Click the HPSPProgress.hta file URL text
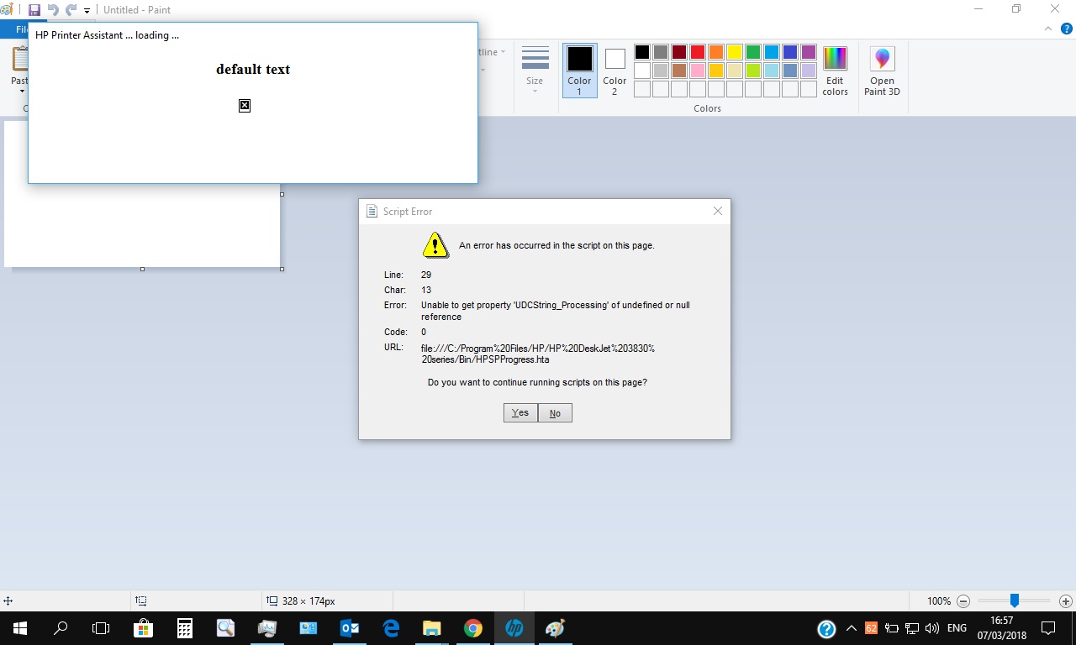This screenshot has width=1076, height=645. click(538, 354)
